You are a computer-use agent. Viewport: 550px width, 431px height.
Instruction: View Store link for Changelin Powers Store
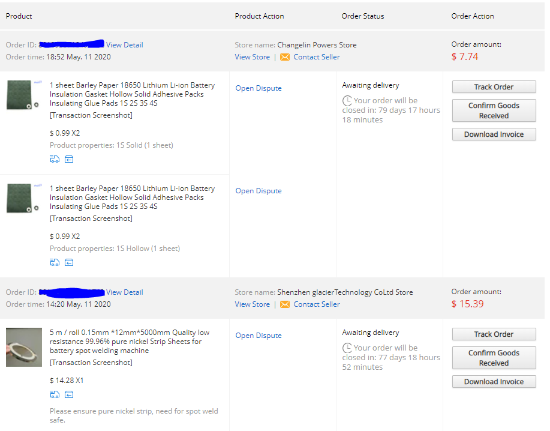[252, 57]
